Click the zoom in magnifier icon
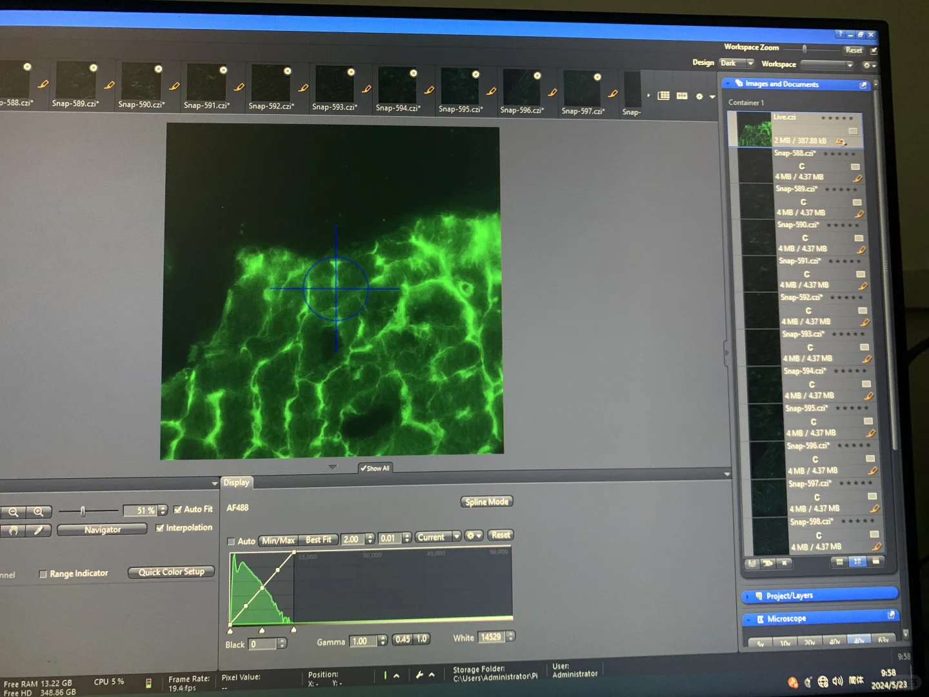The image size is (929, 697). (39, 512)
